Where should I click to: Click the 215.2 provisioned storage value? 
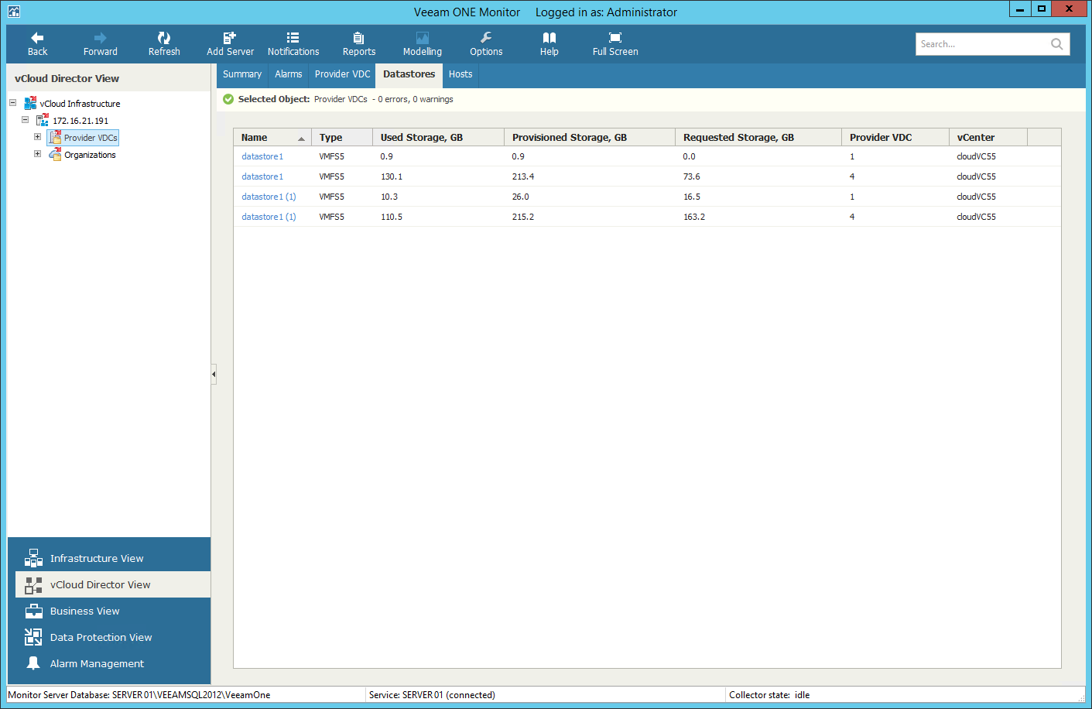(523, 217)
